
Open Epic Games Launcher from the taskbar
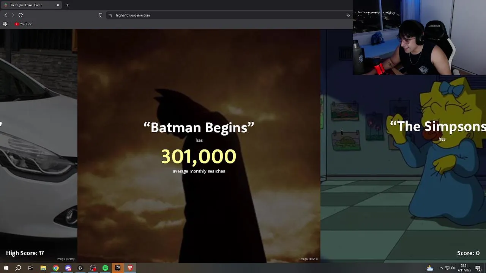(x=118, y=268)
